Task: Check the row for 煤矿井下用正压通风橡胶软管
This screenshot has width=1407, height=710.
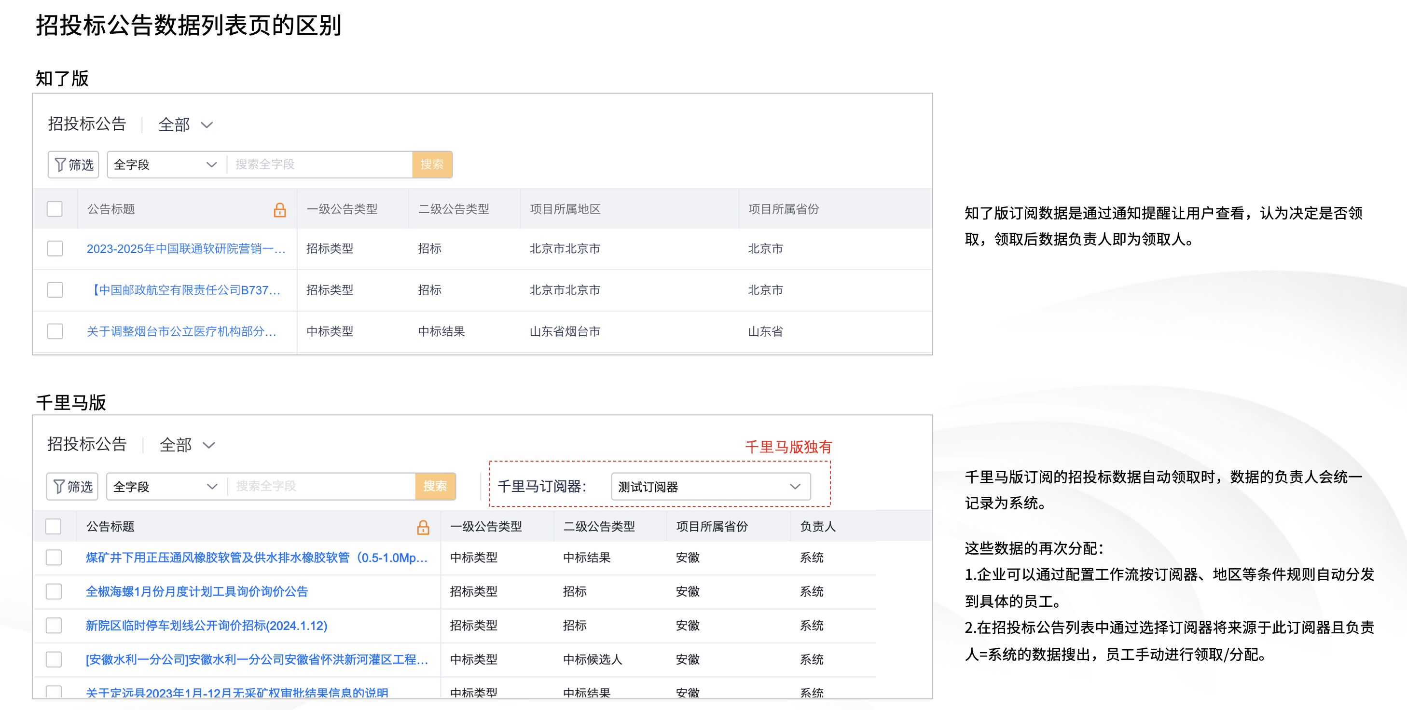Action: point(54,558)
